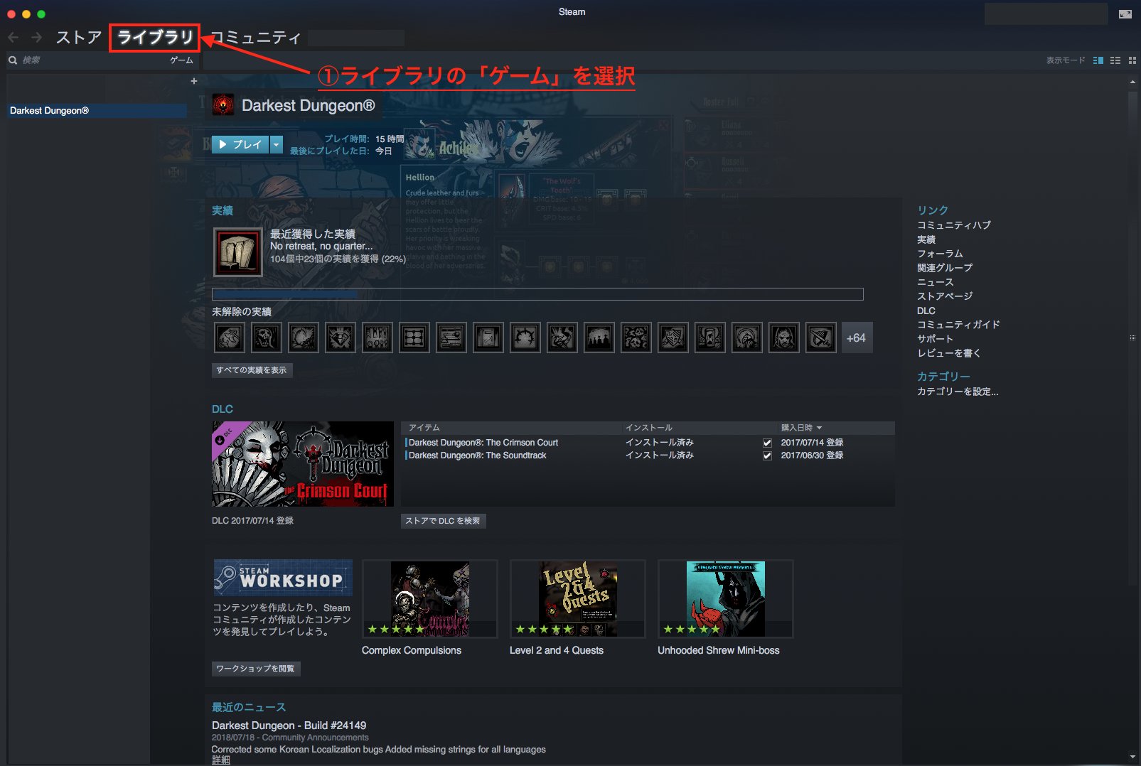Open the コミュニティガイド link

(958, 325)
